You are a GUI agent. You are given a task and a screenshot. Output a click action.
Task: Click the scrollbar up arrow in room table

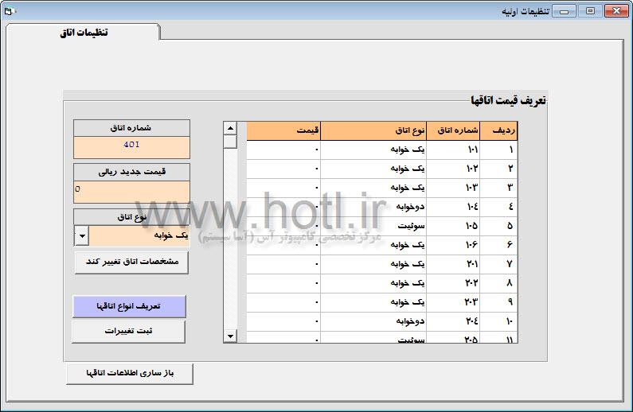click(x=230, y=129)
